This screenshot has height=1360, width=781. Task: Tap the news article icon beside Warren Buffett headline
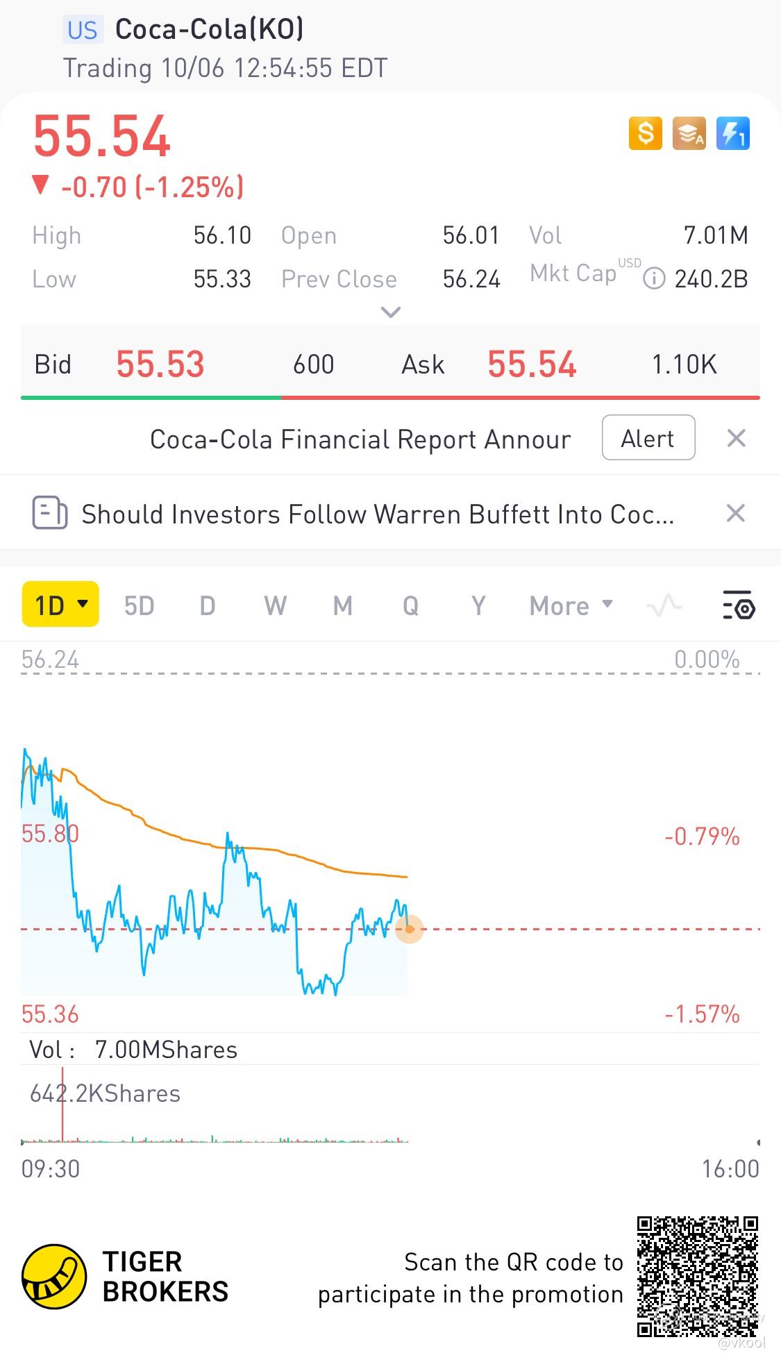(50, 514)
